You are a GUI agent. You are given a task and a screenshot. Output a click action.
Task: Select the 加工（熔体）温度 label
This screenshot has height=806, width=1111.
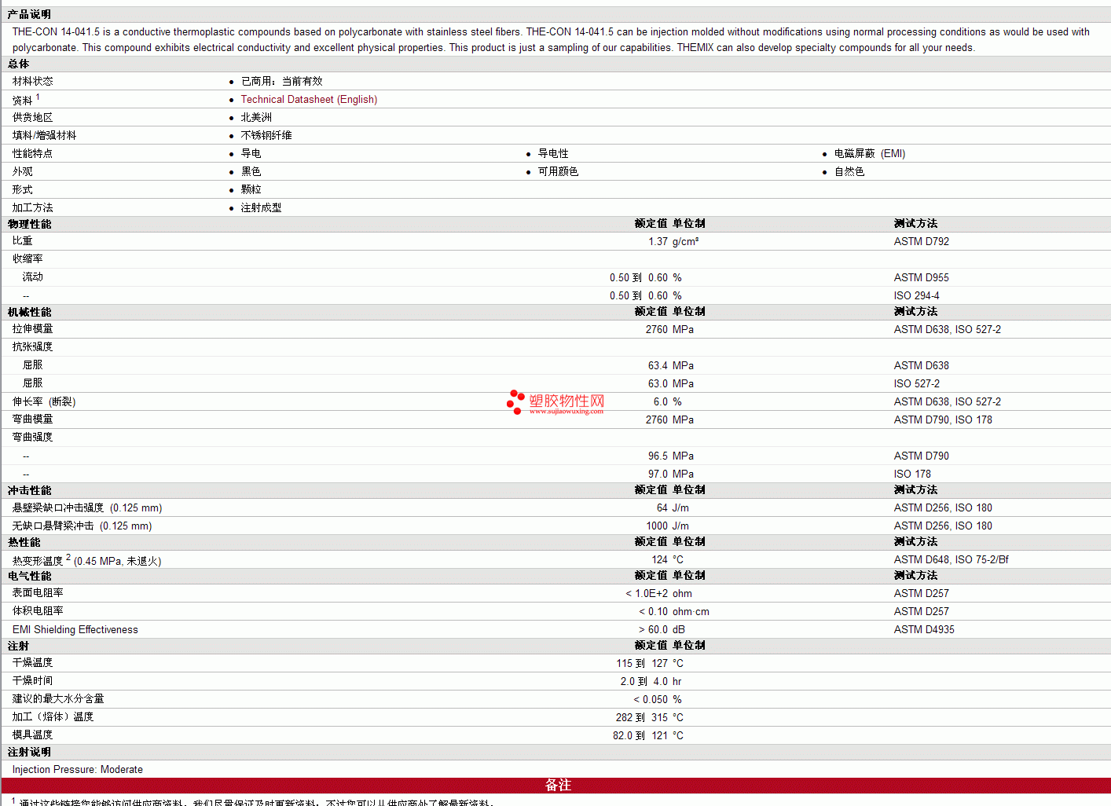coord(53,717)
